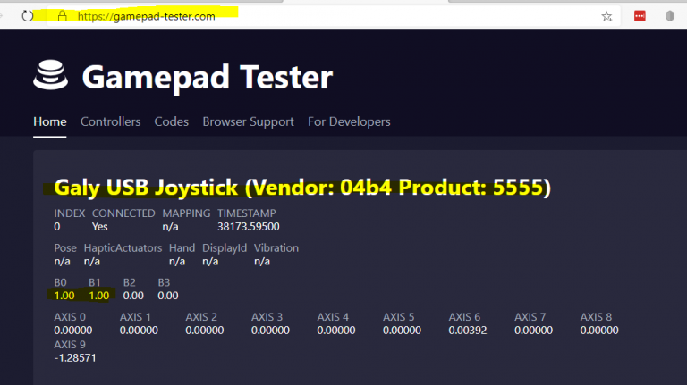Go to the Home tab
The height and width of the screenshot is (385, 687).
[50, 121]
